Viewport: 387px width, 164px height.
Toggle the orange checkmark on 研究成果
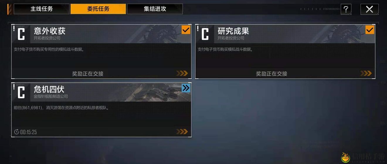click(x=370, y=30)
